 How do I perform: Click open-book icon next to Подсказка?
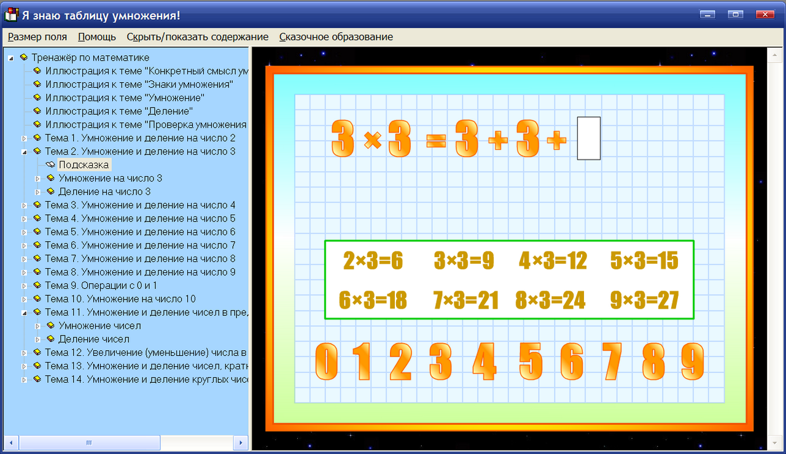coord(50,164)
